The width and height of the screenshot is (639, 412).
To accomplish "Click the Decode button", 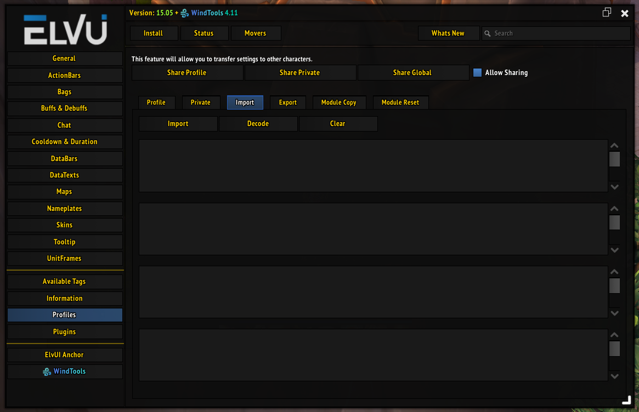I will (x=258, y=123).
